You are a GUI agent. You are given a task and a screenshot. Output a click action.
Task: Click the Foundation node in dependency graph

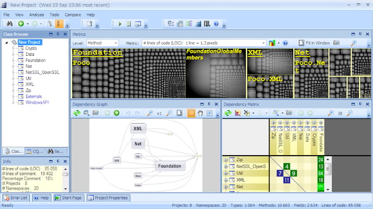pyautogui.click(x=170, y=166)
